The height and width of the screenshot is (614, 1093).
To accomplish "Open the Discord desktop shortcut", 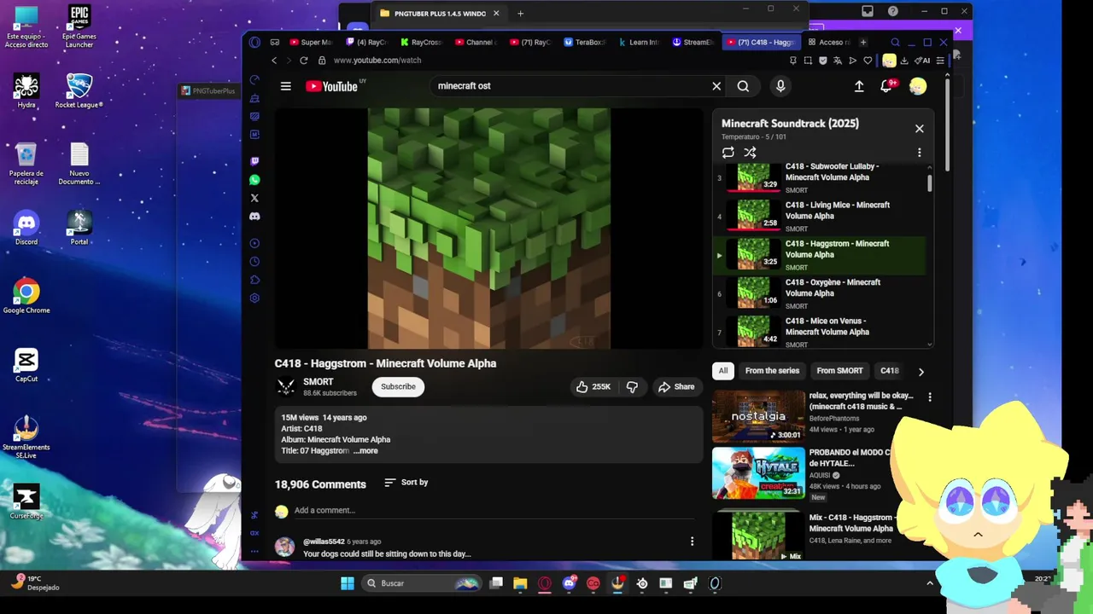I will [x=26, y=229].
